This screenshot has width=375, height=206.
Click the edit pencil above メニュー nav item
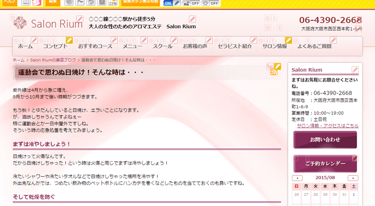(144, 40)
